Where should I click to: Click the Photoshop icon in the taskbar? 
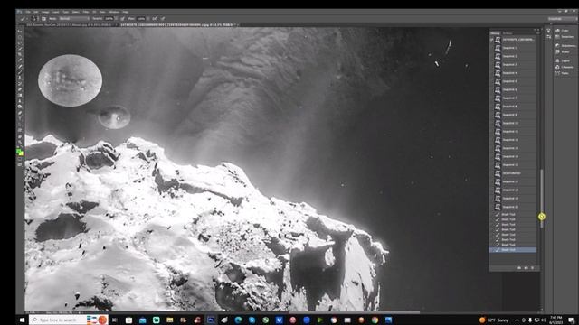coord(211,320)
